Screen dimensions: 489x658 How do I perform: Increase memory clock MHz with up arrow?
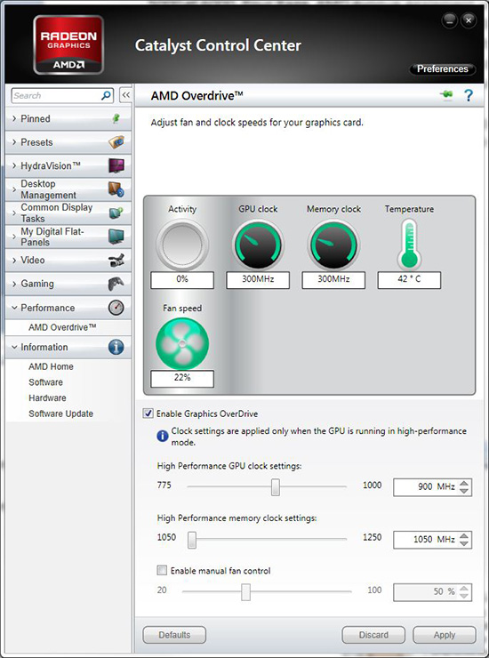tap(464, 535)
